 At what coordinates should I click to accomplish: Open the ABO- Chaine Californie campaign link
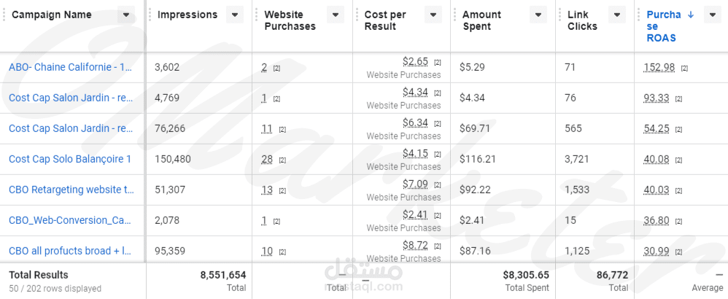[x=70, y=67]
